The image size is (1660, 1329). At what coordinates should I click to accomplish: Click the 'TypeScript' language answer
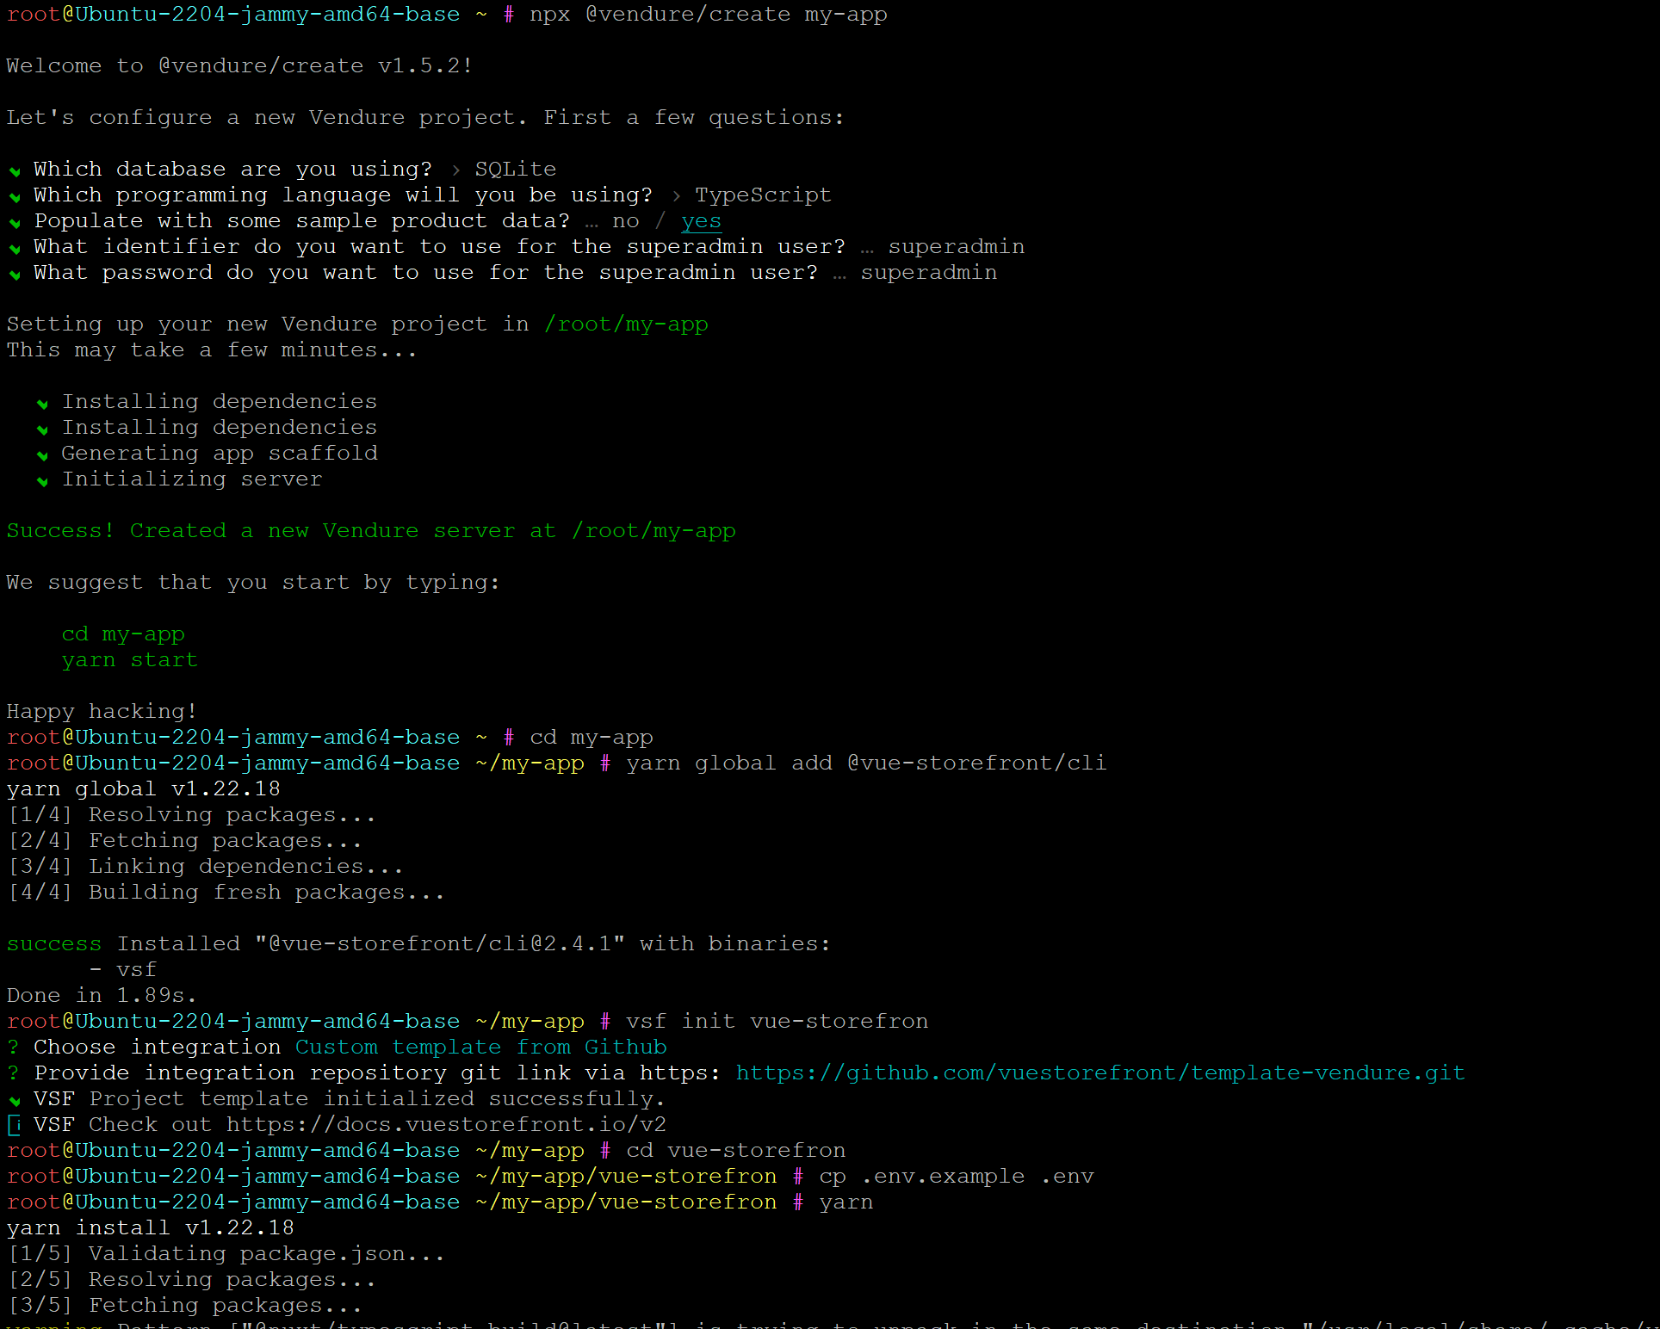[x=763, y=195]
